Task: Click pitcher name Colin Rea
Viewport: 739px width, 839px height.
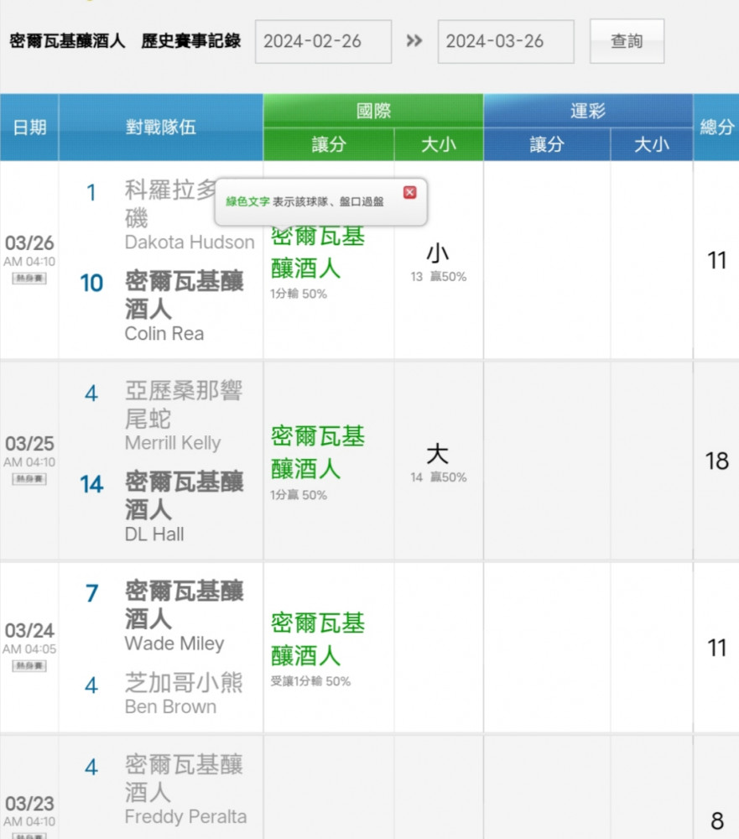Action: coord(164,334)
